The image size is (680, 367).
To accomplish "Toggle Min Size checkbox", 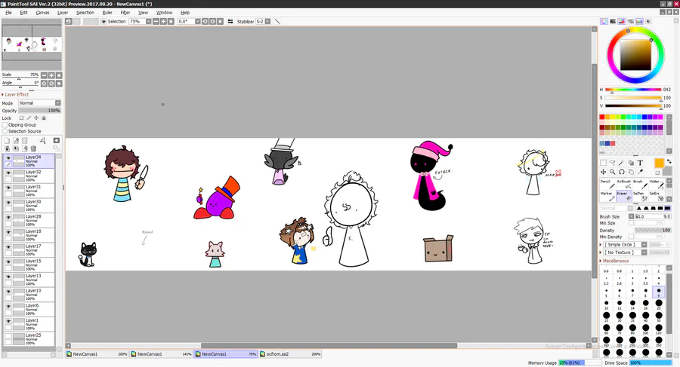I will coord(631,223).
